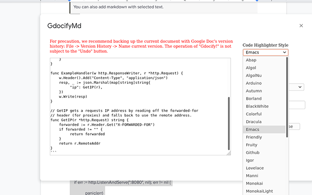Select Monokai highlighter style
This screenshot has height=195, width=312.
coord(264,183)
